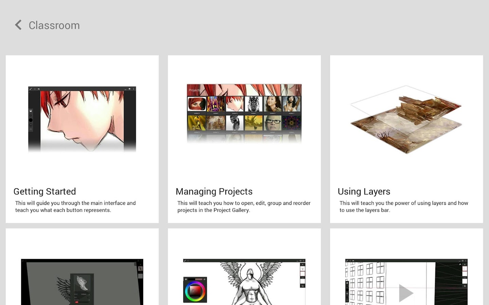
Task: Expand the ellipsis options in the Getting Started preview
Action: coord(126,89)
